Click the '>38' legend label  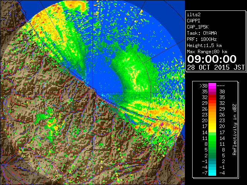203,86
